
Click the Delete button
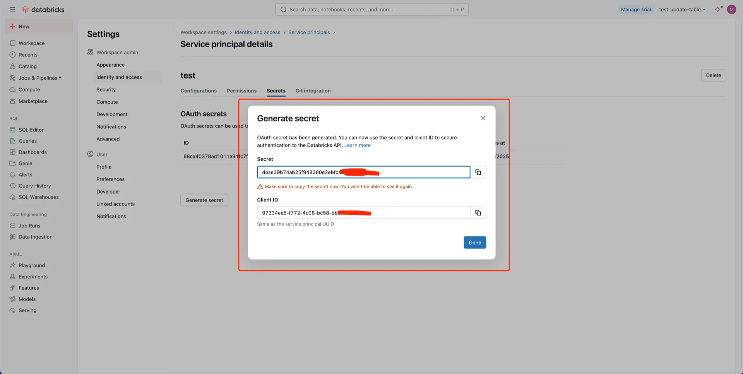point(713,75)
